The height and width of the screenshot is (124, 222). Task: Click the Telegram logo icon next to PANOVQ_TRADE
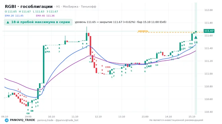[x=7, y=120]
